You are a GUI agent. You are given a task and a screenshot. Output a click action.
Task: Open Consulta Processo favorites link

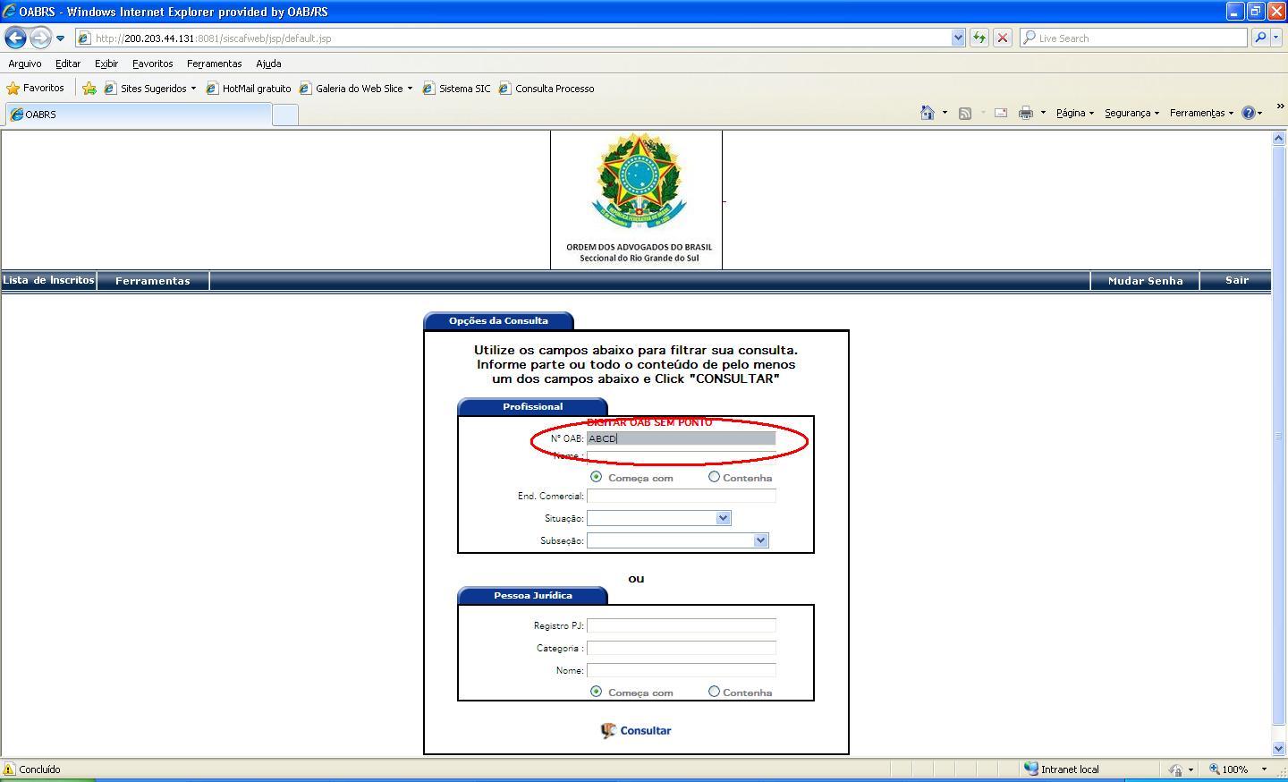[547, 89]
